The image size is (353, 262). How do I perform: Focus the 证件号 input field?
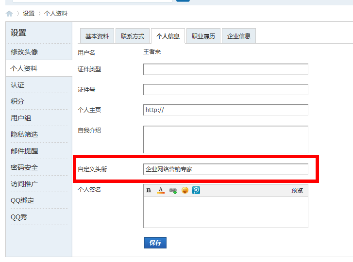point(226,89)
